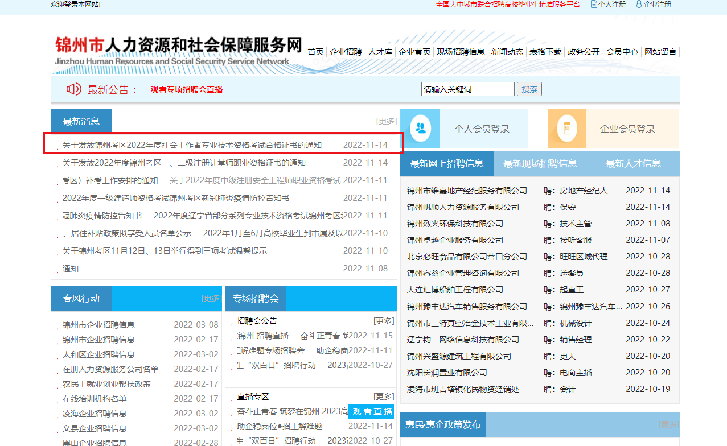Focus the keyword search input field

coord(467,89)
